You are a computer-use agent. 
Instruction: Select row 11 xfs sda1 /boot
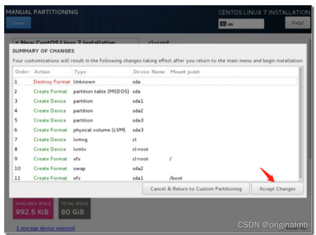(155, 178)
